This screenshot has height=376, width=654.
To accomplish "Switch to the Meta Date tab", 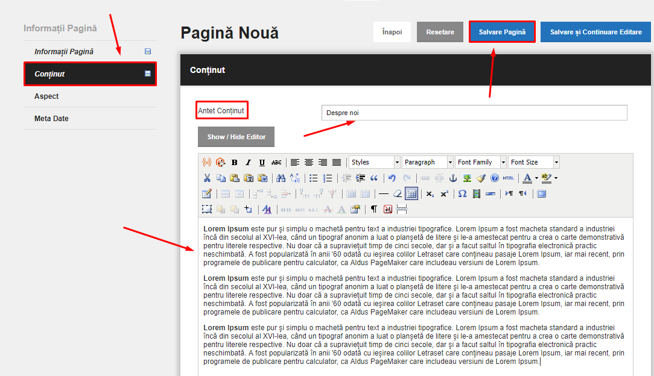I will [90, 119].
